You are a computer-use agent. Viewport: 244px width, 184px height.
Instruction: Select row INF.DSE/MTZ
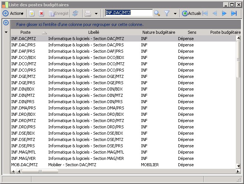pos(123,139)
